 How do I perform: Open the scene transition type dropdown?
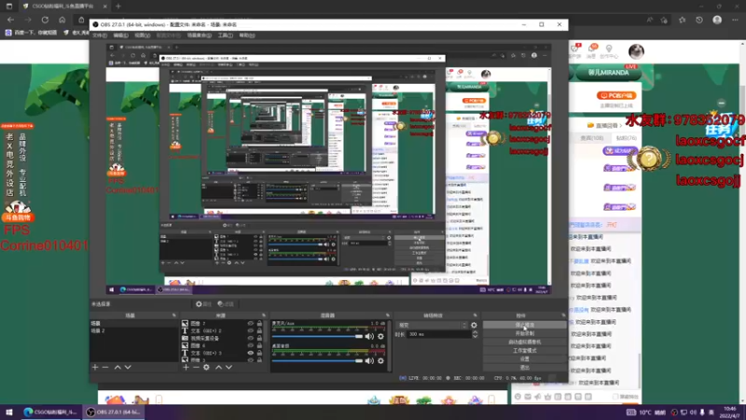432,325
